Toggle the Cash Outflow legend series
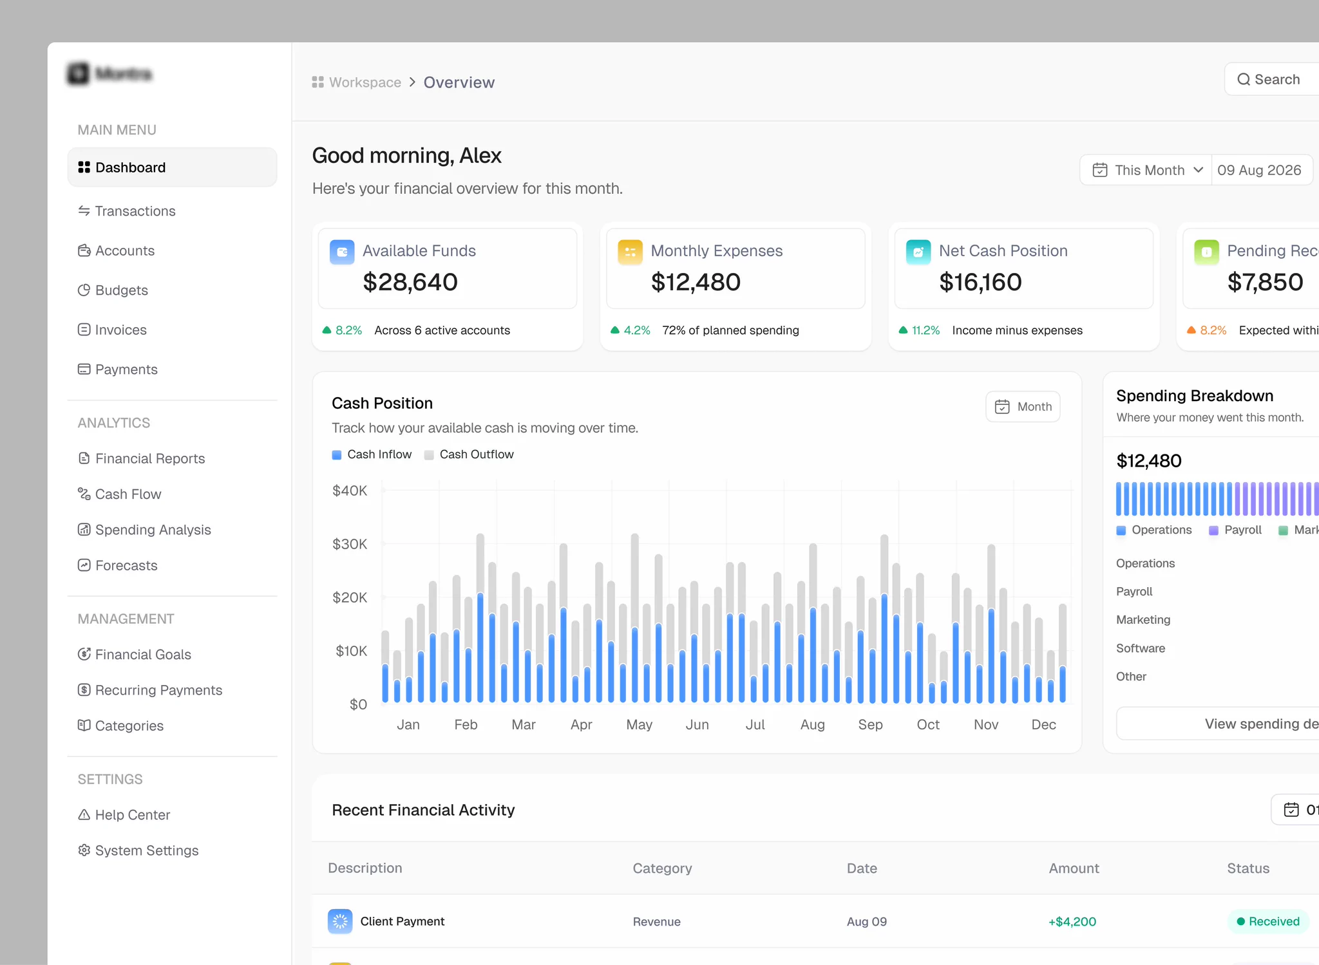The height and width of the screenshot is (965, 1319). [469, 454]
